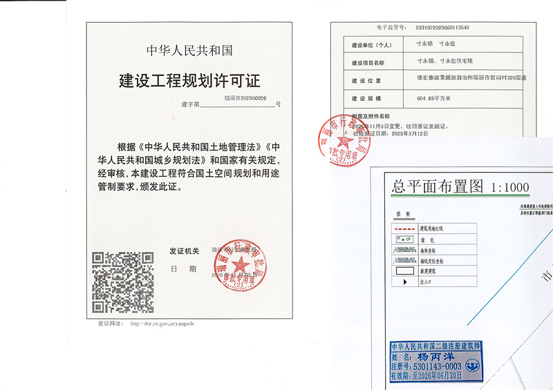
Task: Click the 发证机关 label
Action: tap(184, 251)
